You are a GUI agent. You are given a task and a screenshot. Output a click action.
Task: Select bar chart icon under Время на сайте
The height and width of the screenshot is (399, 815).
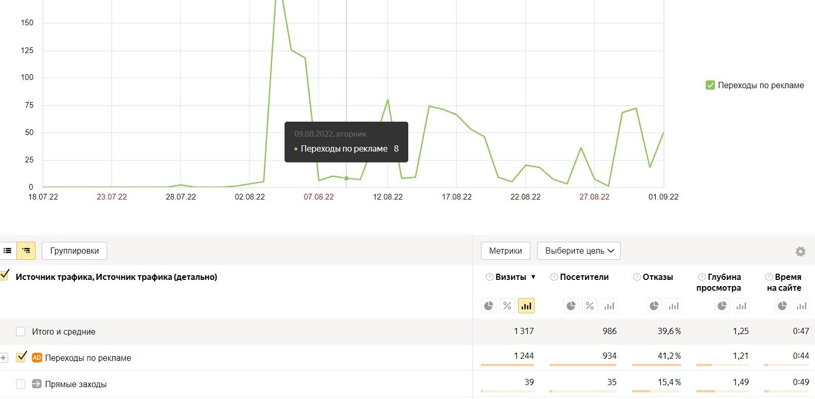802,306
